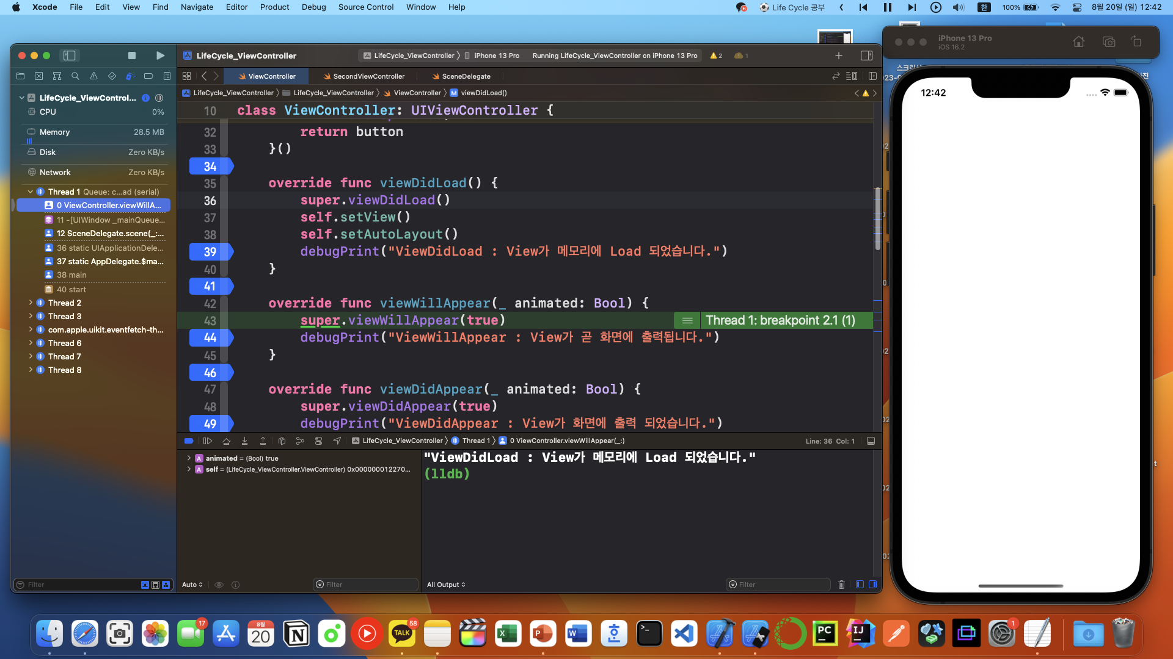The image size is (1173, 659).
Task: Open the Auto variables scope dropdown
Action: pyautogui.click(x=192, y=585)
